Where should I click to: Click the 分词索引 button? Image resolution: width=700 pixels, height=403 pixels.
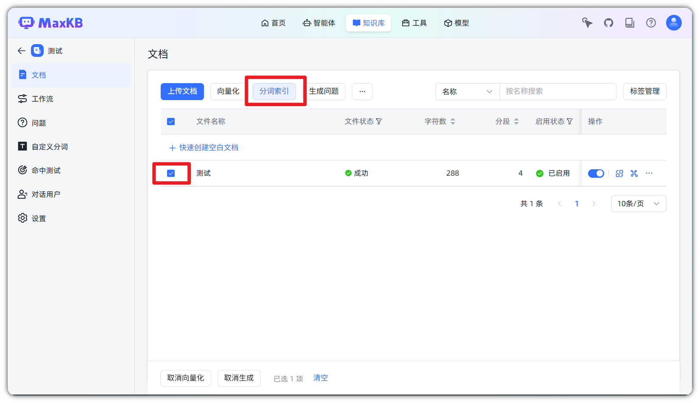274,91
